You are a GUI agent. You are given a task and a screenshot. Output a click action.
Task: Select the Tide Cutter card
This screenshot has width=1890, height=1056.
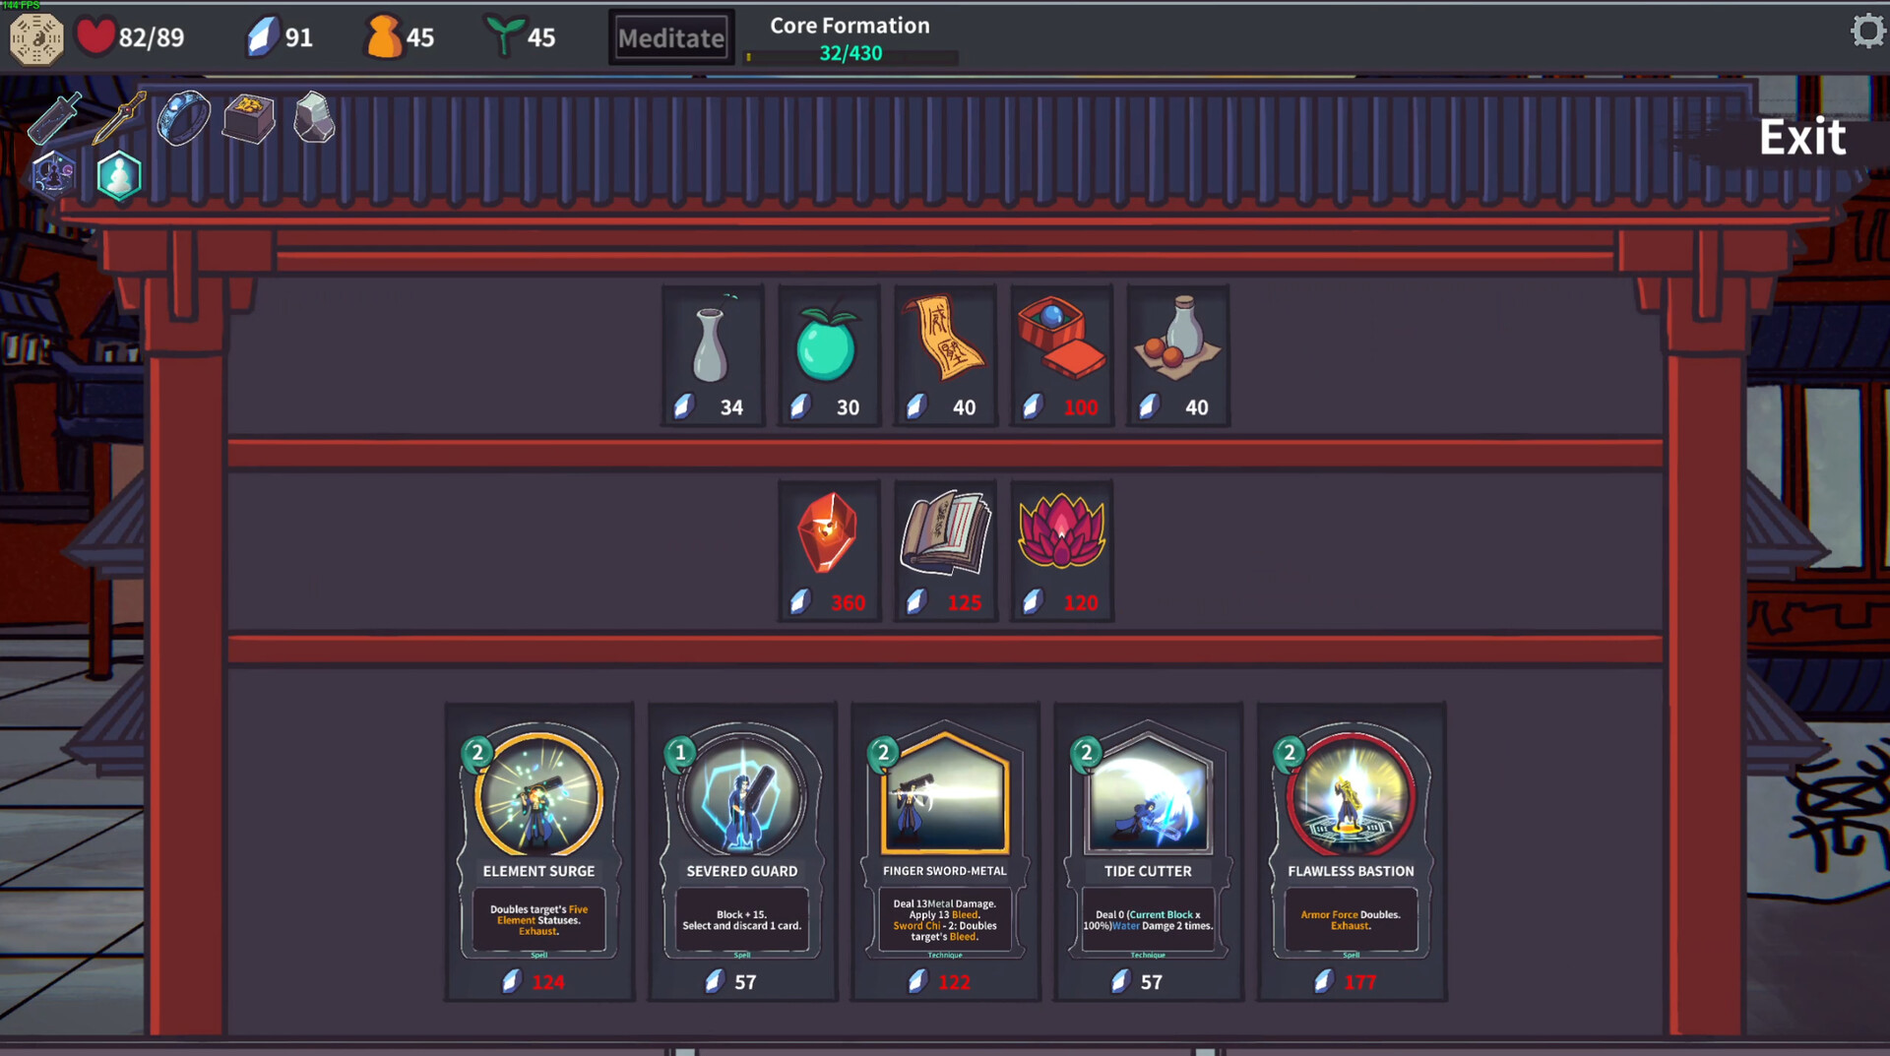tap(1147, 846)
